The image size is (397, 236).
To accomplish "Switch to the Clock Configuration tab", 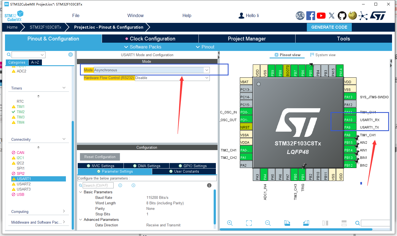I will point(150,39).
